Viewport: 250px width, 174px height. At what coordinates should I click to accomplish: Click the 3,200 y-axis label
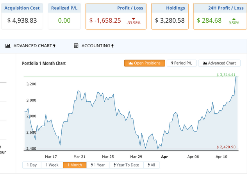tap(31, 84)
